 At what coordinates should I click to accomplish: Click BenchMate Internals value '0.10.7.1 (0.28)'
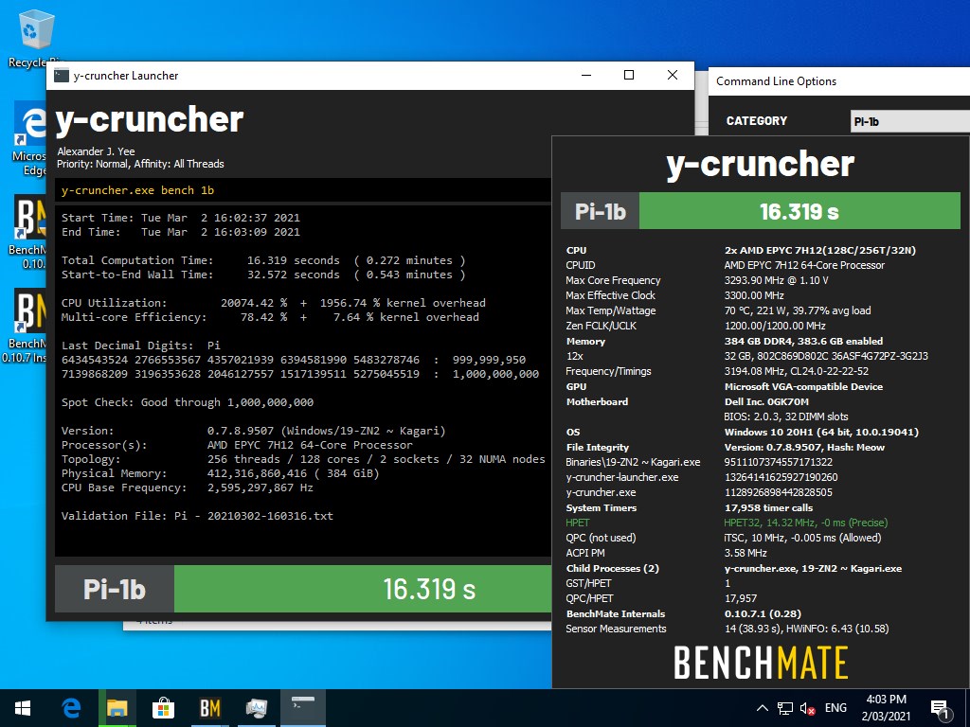pos(763,613)
